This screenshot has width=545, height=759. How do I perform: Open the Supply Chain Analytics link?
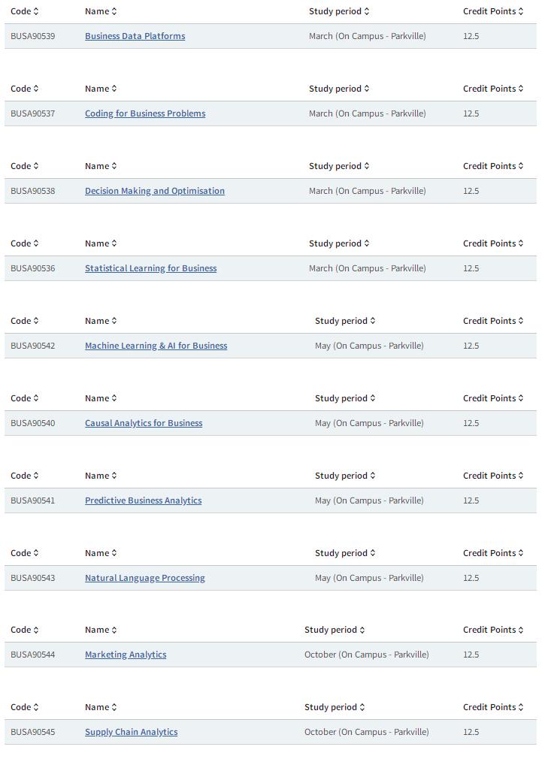point(131,732)
